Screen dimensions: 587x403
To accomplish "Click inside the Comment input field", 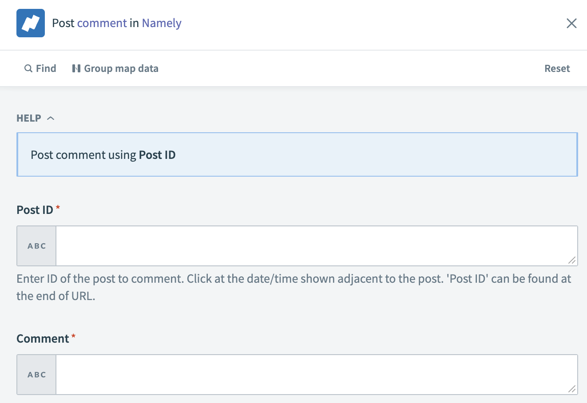I will pyautogui.click(x=311, y=374).
